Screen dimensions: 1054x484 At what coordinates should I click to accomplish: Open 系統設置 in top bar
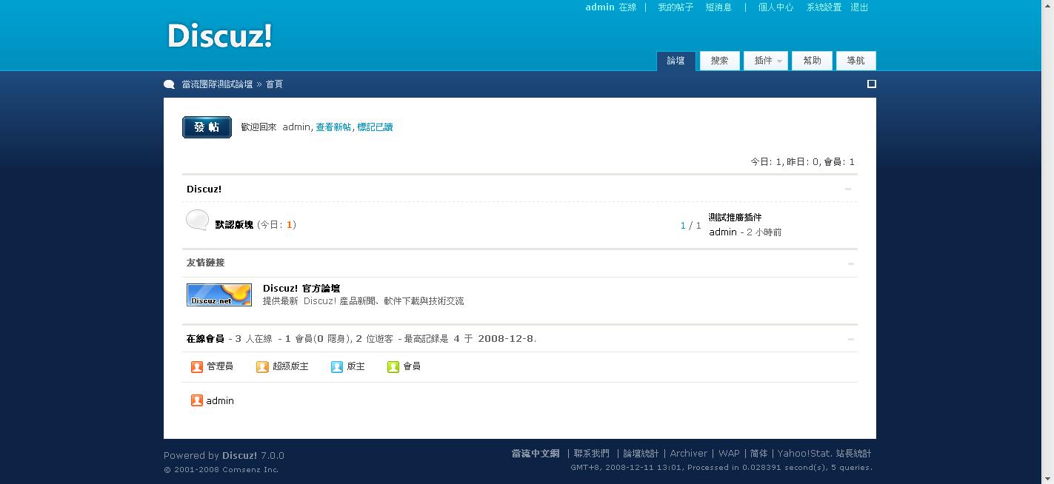[x=824, y=7]
